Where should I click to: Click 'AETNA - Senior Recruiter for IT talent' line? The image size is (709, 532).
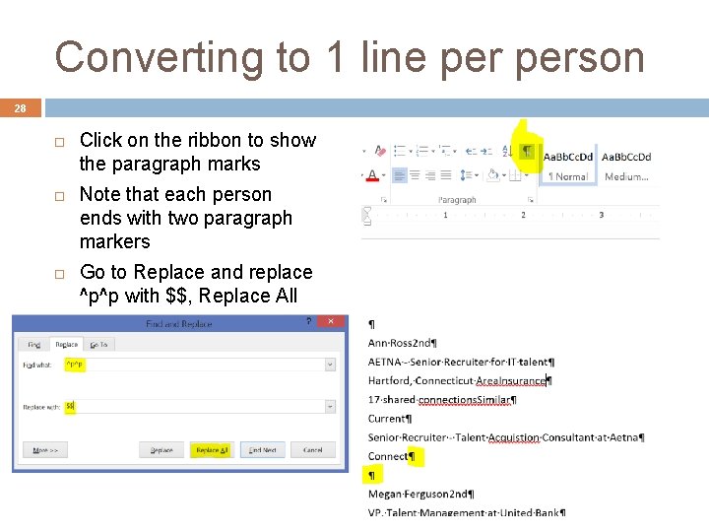pos(461,362)
